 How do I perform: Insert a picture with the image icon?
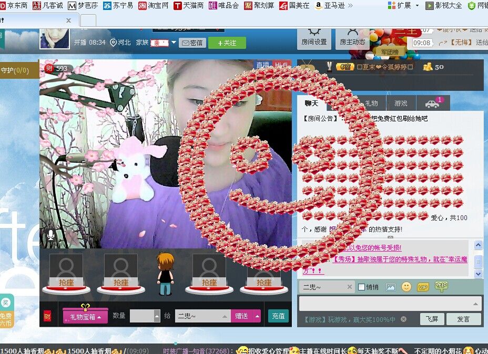tap(390, 287)
